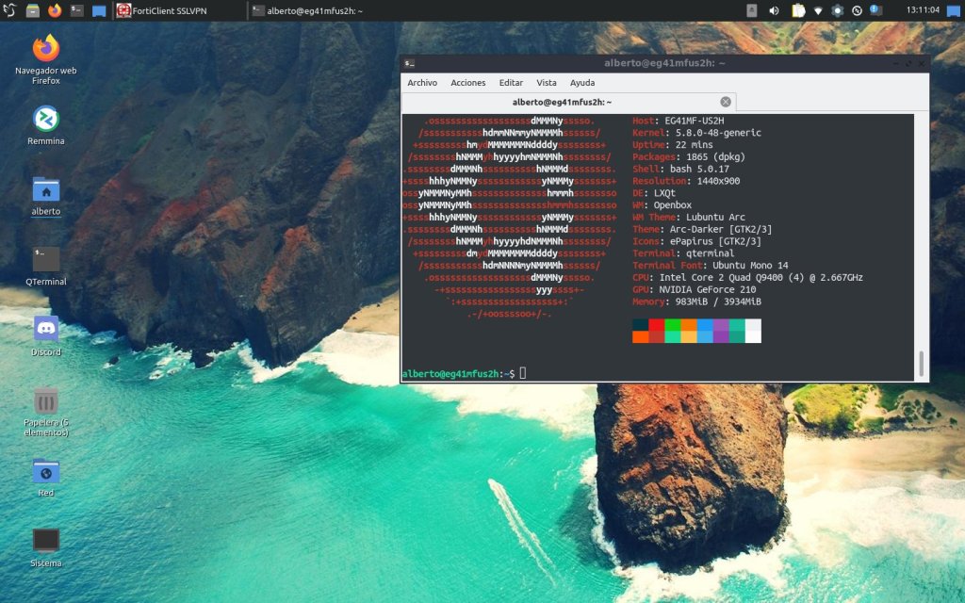Open the Lubuntu application menu
The height and width of the screenshot is (603, 965).
pos(10,10)
